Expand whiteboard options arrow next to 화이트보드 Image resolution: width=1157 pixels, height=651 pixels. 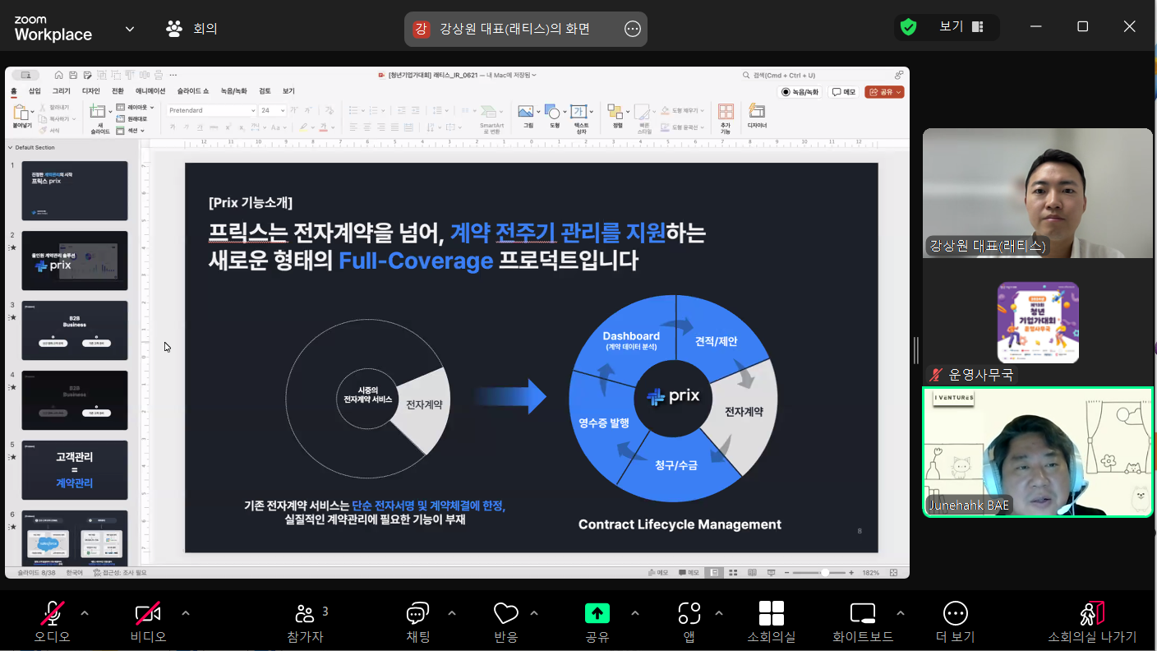(x=901, y=613)
